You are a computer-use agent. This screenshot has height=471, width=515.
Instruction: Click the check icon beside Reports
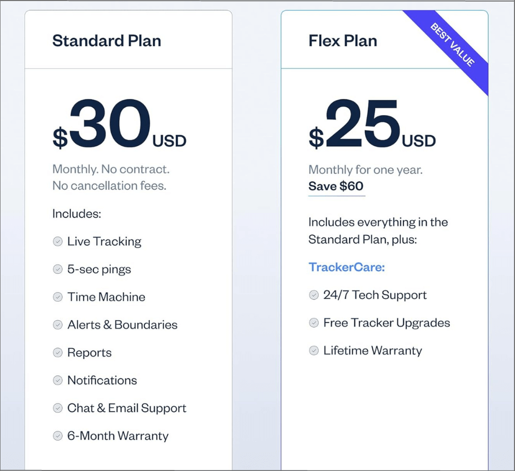58,353
